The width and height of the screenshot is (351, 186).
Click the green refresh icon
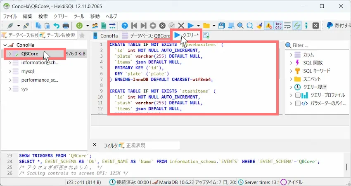point(79,26)
